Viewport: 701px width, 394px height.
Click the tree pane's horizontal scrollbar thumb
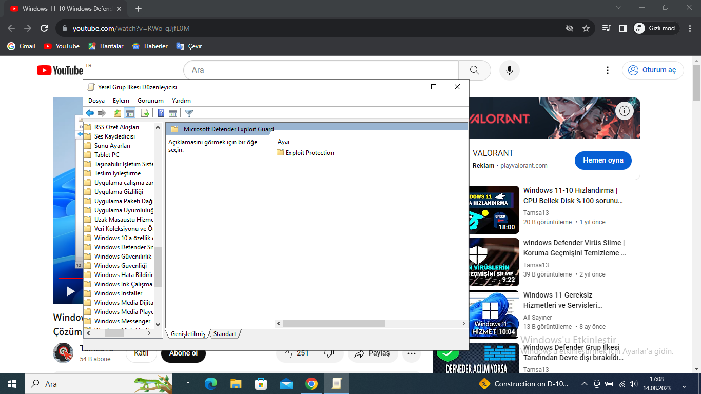click(x=114, y=333)
